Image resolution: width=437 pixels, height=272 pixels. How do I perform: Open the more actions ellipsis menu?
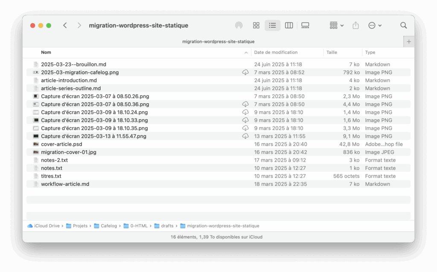[374, 26]
